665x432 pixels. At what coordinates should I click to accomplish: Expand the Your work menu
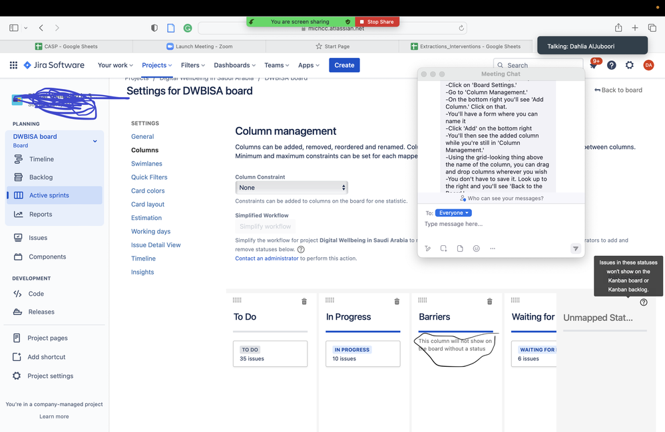[115, 65]
